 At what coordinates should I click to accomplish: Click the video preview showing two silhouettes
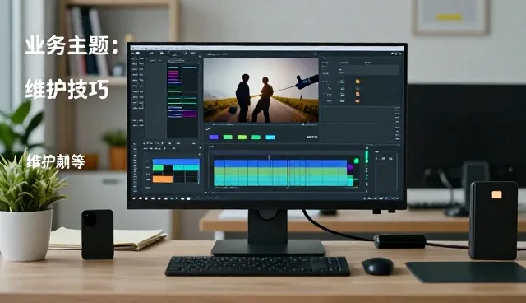[261, 90]
